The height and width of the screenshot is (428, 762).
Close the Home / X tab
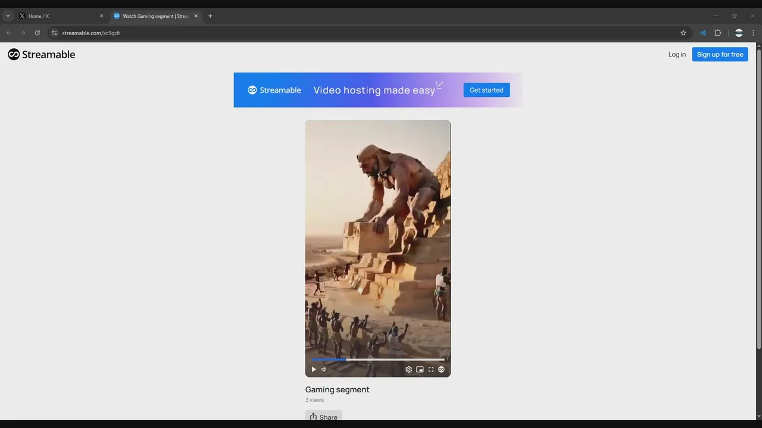click(x=101, y=16)
